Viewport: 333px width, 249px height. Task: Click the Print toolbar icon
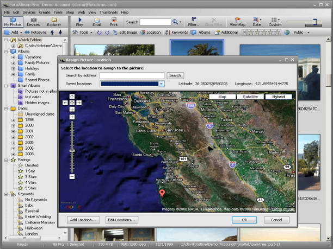pos(114,21)
